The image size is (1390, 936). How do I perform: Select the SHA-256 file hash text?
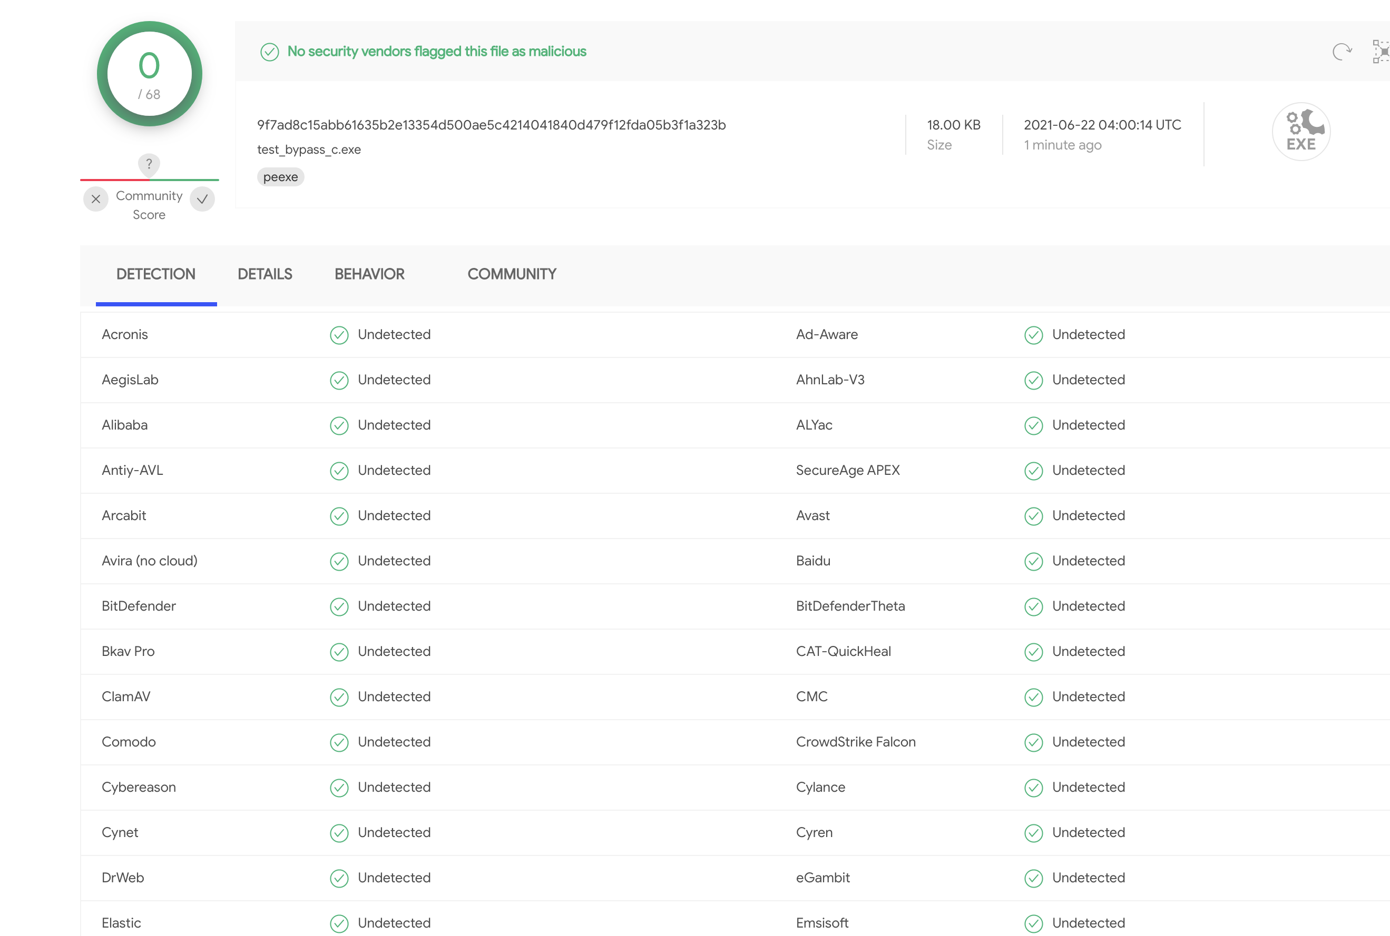(491, 125)
